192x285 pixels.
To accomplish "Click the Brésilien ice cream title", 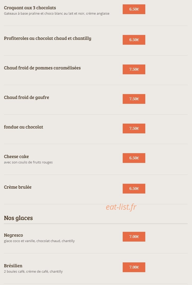I will pos(13,266).
